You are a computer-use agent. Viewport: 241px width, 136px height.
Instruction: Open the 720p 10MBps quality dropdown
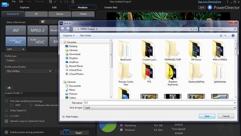(29, 71)
